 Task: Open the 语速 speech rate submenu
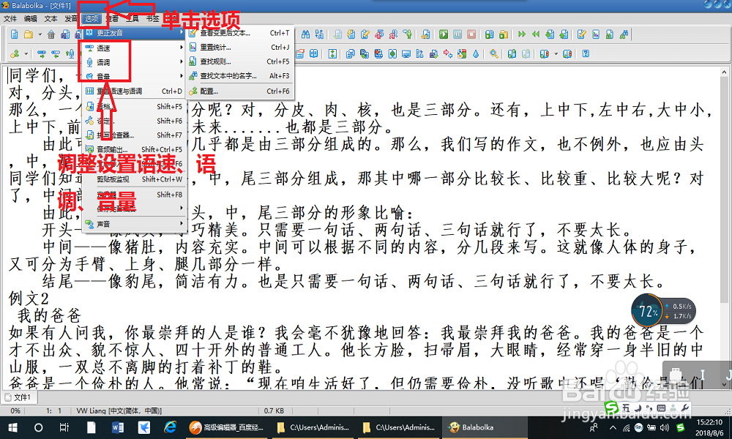pyautogui.click(x=135, y=48)
